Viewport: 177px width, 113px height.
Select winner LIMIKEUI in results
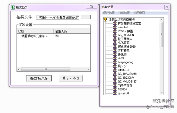(x=123, y=70)
